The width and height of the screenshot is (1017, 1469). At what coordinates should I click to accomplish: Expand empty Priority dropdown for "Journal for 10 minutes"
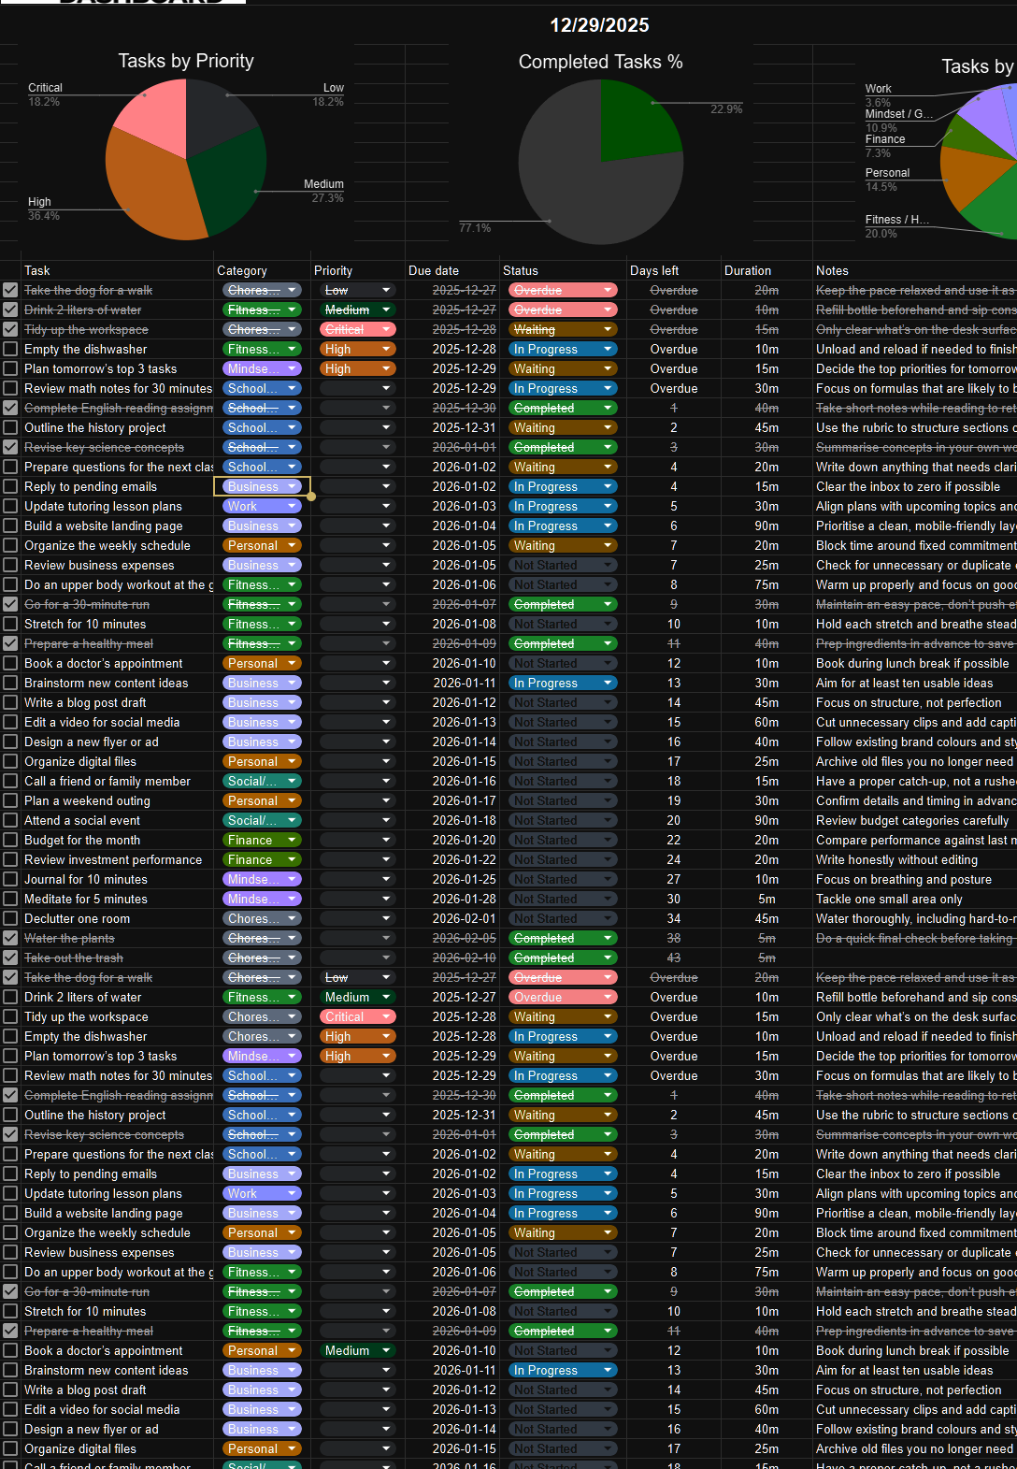(357, 879)
